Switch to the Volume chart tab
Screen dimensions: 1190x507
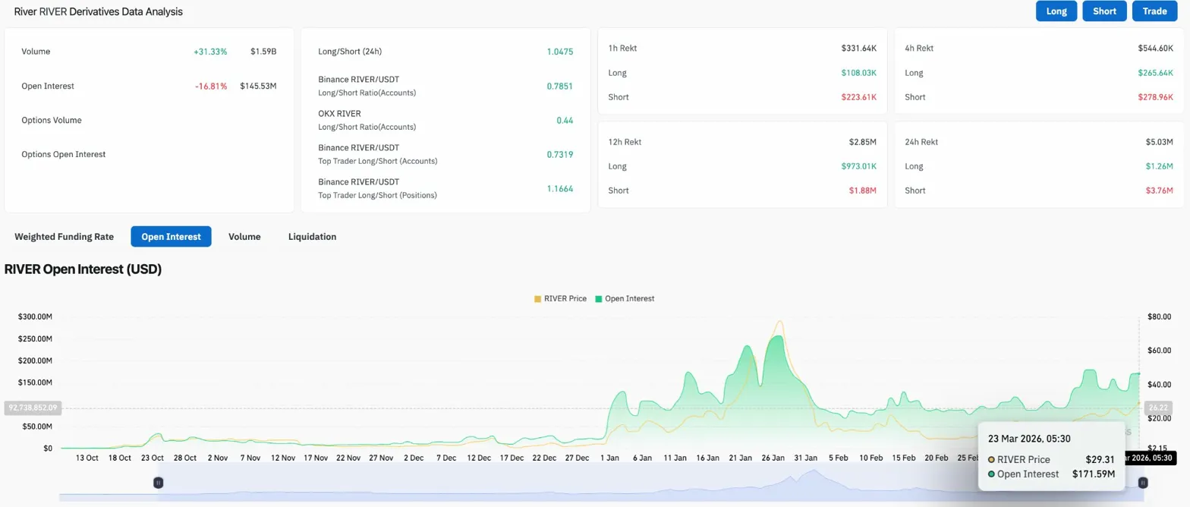pos(244,237)
